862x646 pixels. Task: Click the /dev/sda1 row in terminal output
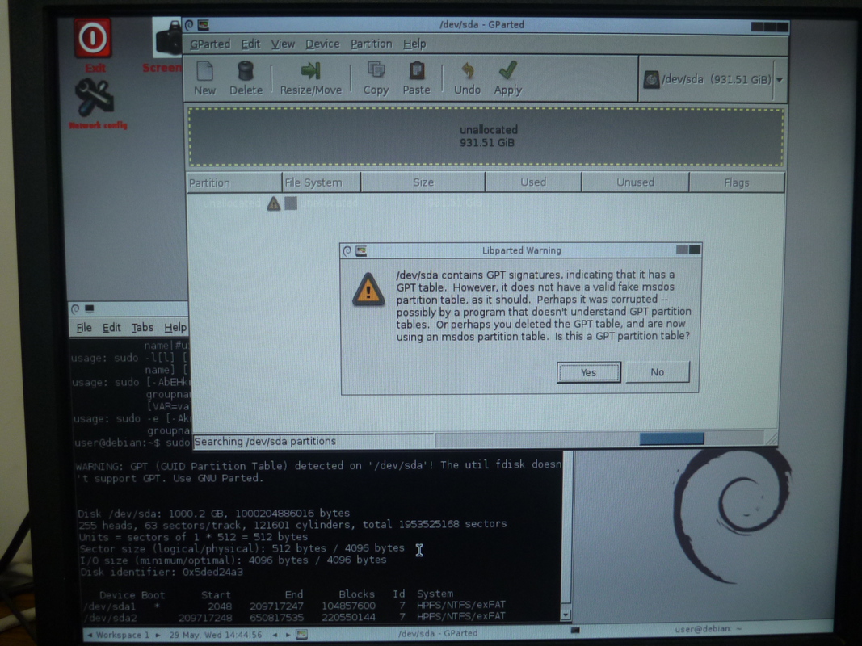[x=294, y=606]
